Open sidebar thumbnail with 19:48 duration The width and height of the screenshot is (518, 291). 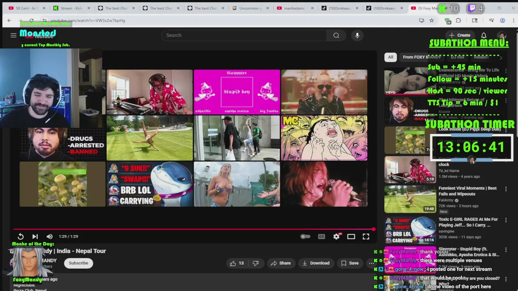pyautogui.click(x=410, y=199)
